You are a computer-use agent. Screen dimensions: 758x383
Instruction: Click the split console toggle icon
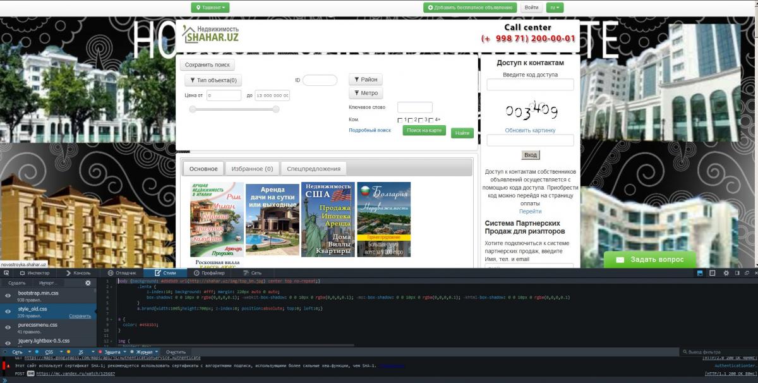point(700,273)
